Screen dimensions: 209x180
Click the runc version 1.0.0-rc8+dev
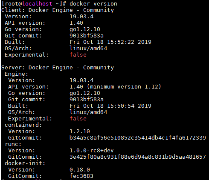(x=92, y=151)
